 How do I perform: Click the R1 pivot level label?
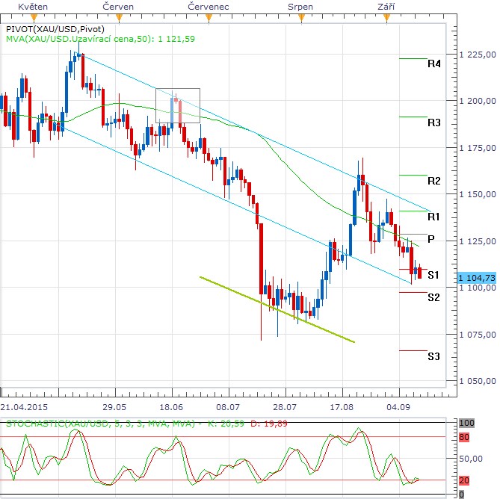(433, 216)
